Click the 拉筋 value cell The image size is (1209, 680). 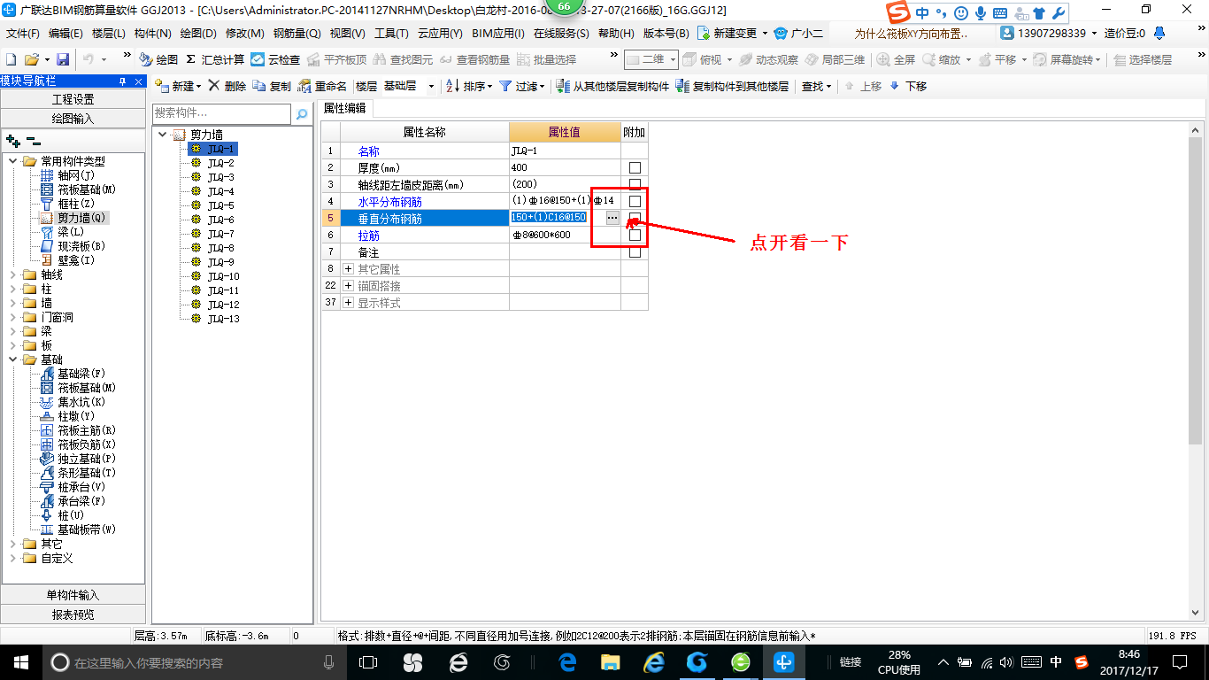[565, 235]
